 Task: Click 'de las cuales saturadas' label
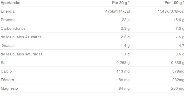(x=22, y=54)
